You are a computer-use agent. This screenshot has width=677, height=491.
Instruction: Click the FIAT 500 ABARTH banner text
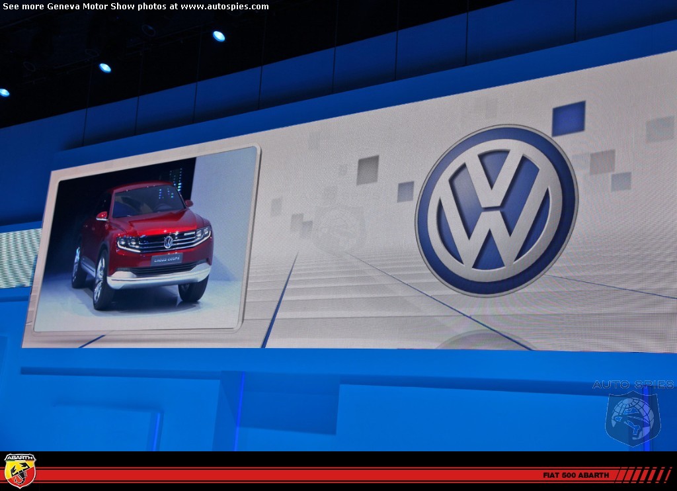[x=577, y=475]
